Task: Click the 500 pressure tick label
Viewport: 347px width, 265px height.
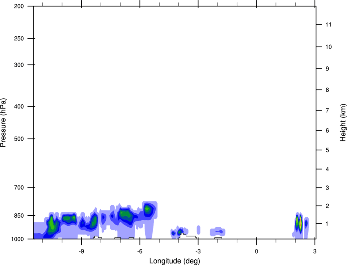Action: tap(18, 139)
